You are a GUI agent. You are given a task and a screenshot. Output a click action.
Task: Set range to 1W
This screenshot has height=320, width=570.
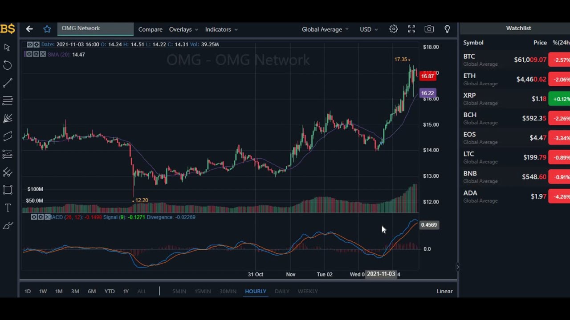coord(43,291)
